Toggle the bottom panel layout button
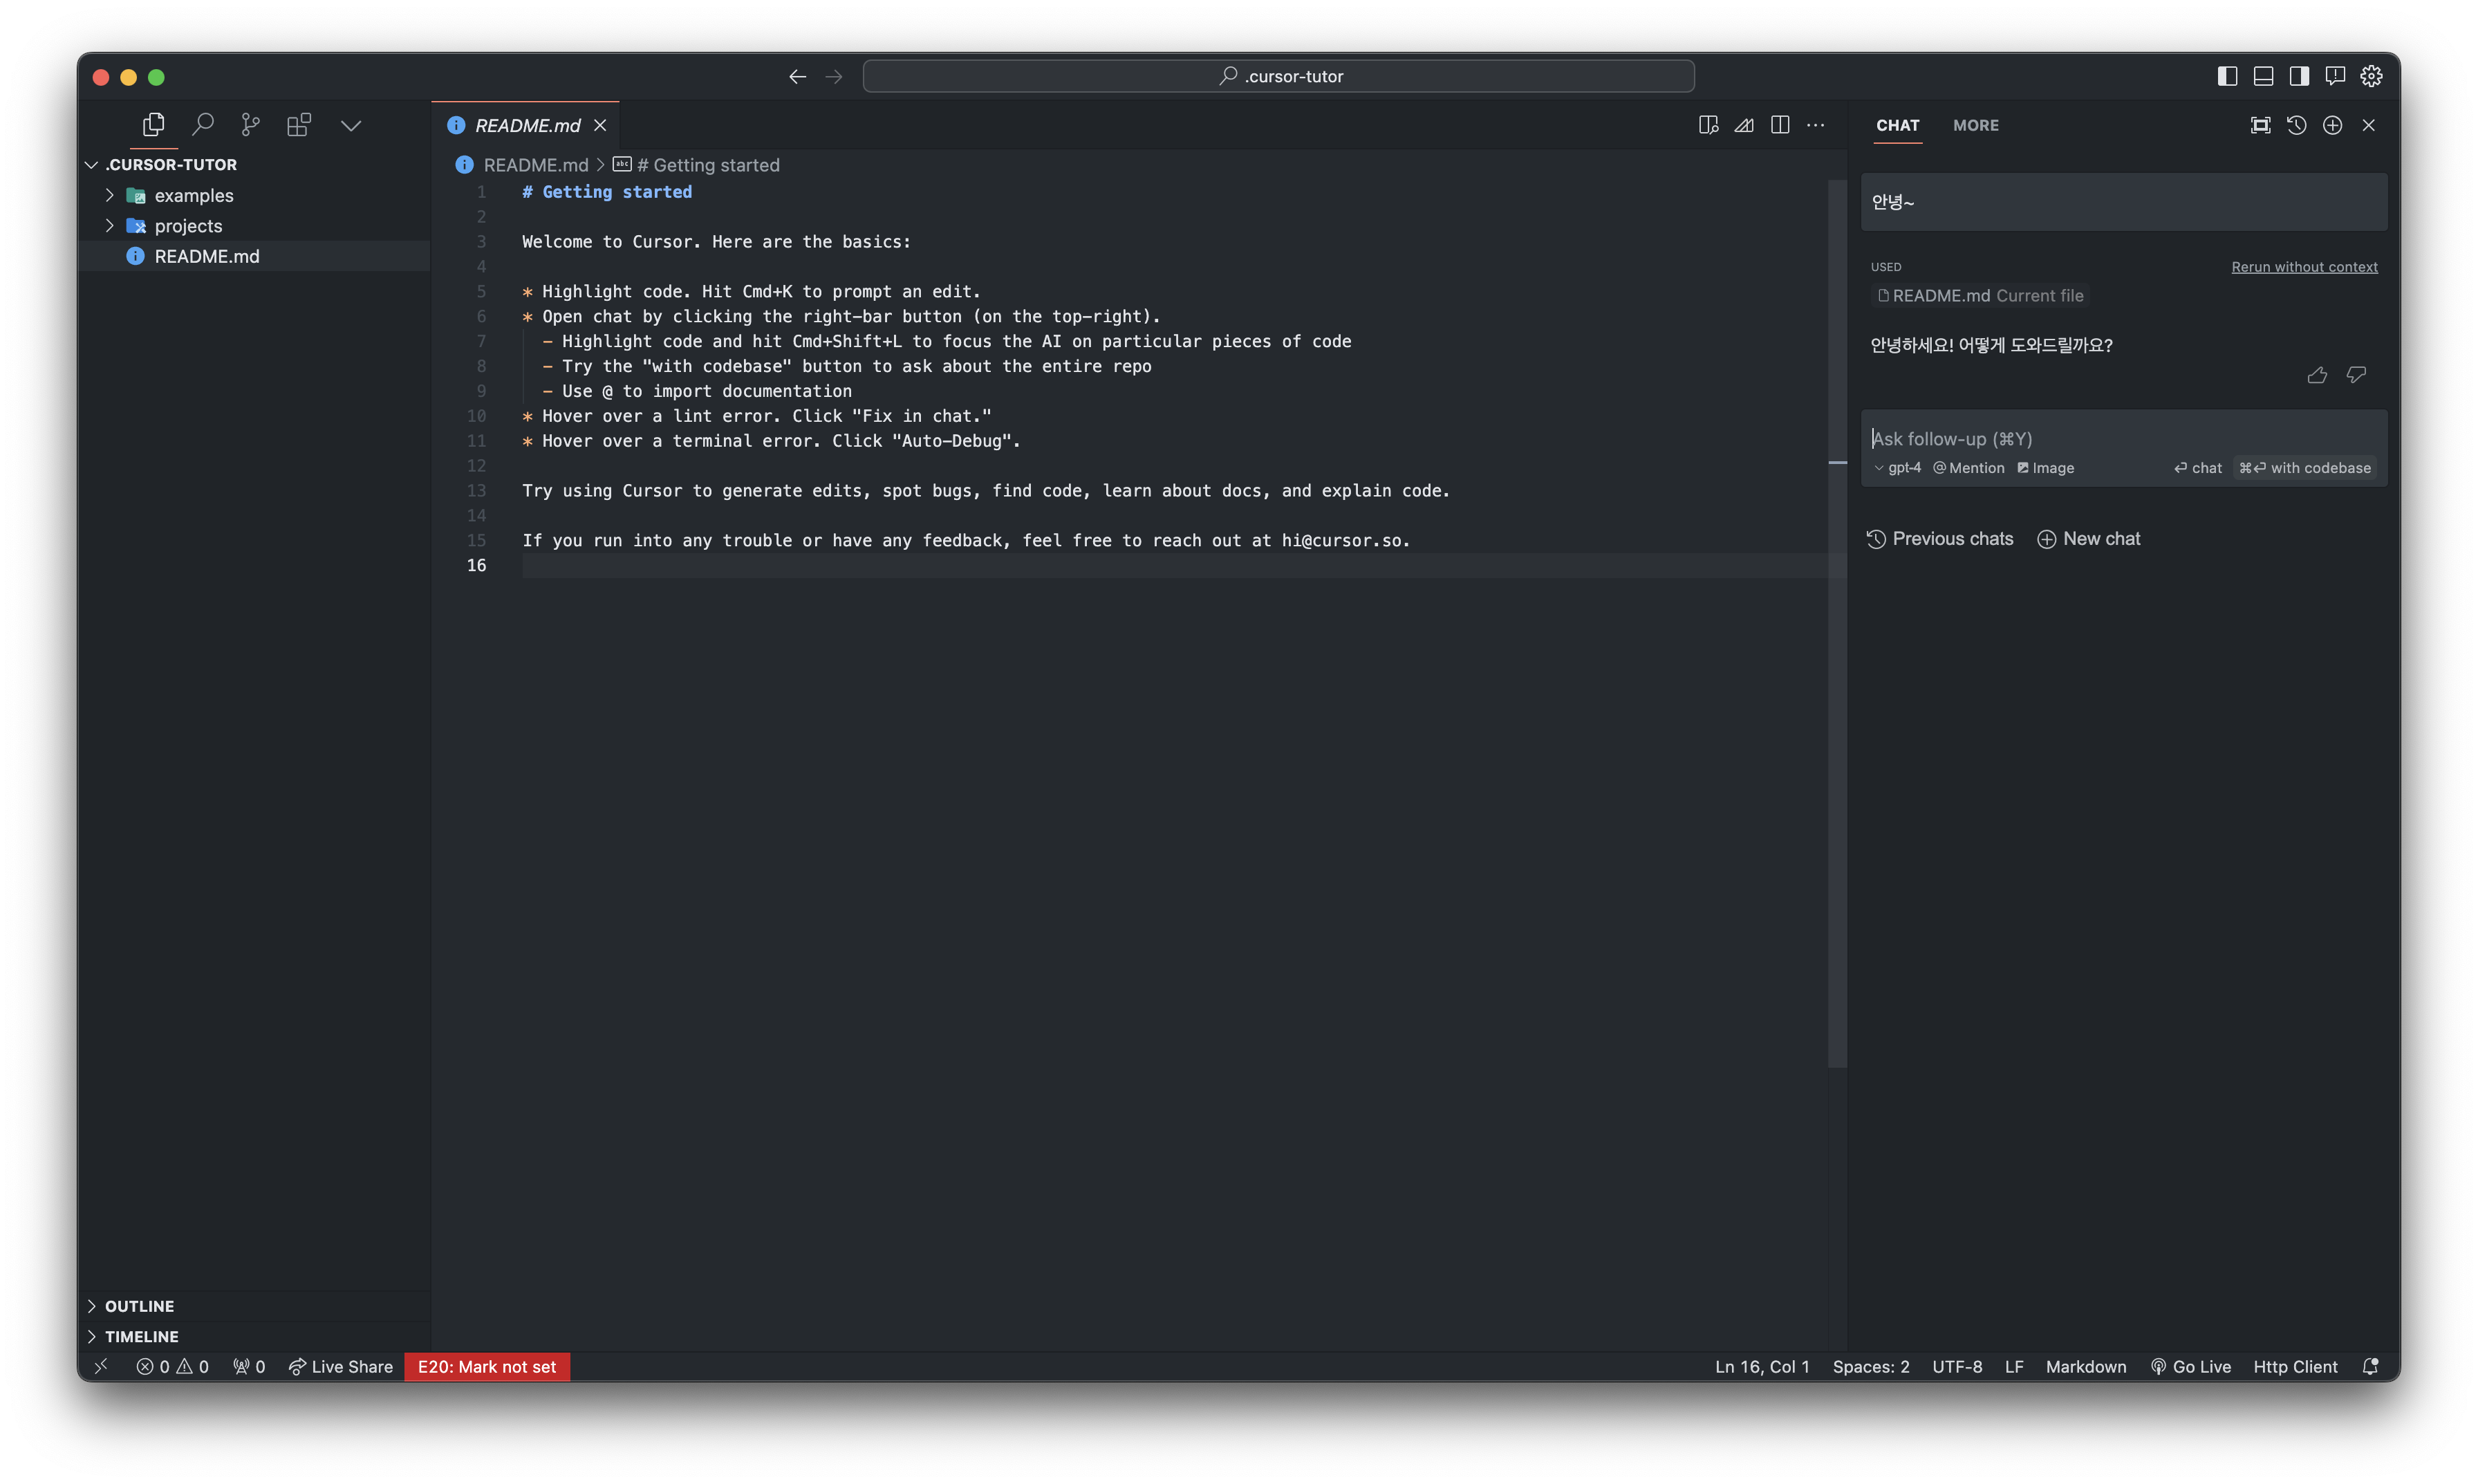The height and width of the screenshot is (1484, 2478). click(2263, 76)
